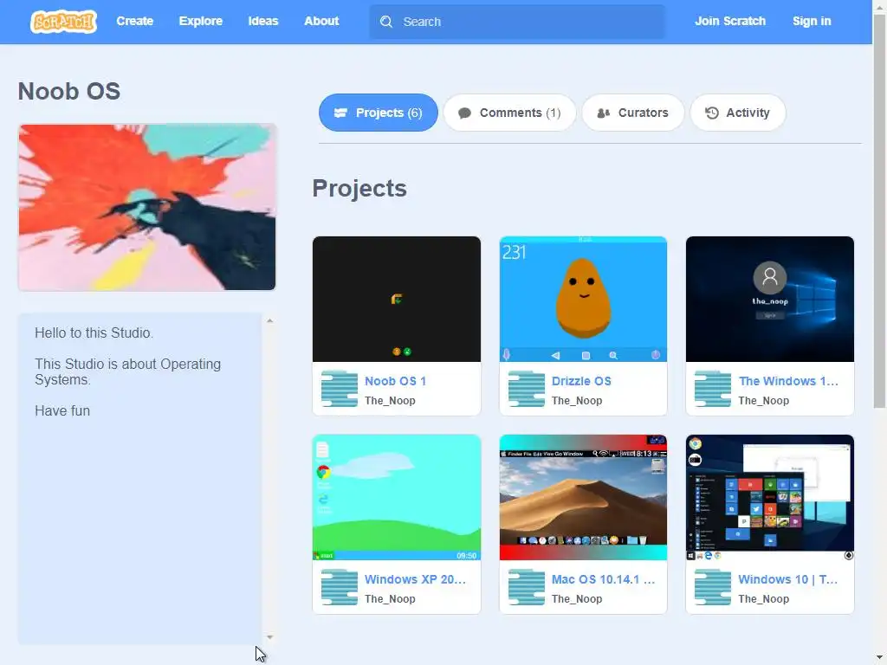Viewport: 887px width, 665px height.
Task: Click the Join Scratch link
Action: tap(729, 21)
